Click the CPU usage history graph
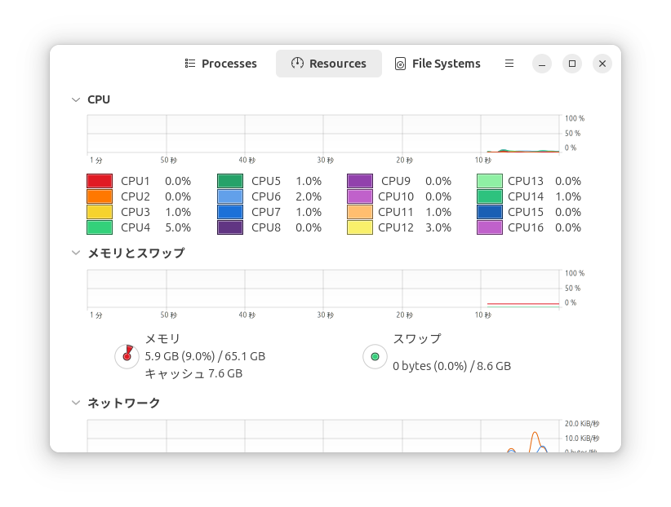 (x=323, y=133)
